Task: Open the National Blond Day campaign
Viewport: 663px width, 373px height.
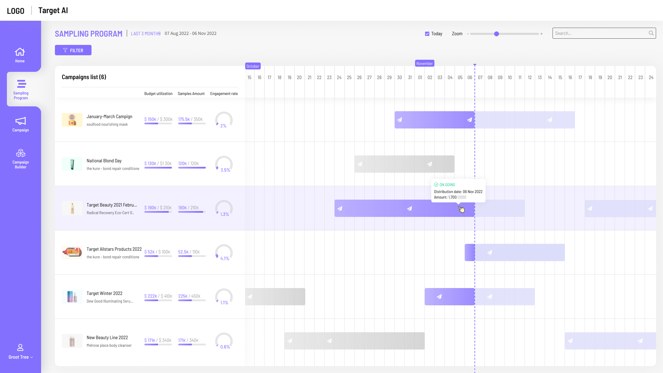Action: (104, 161)
